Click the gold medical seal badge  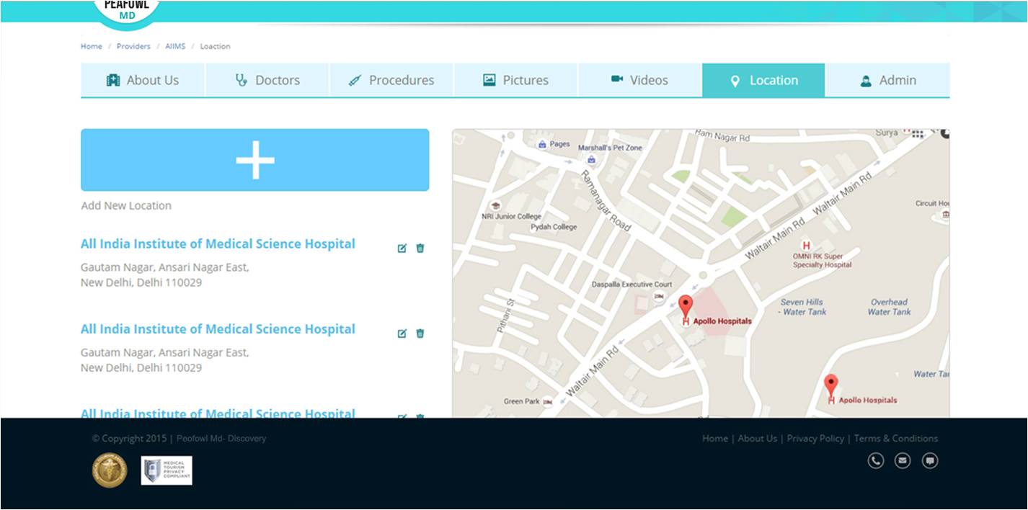110,470
